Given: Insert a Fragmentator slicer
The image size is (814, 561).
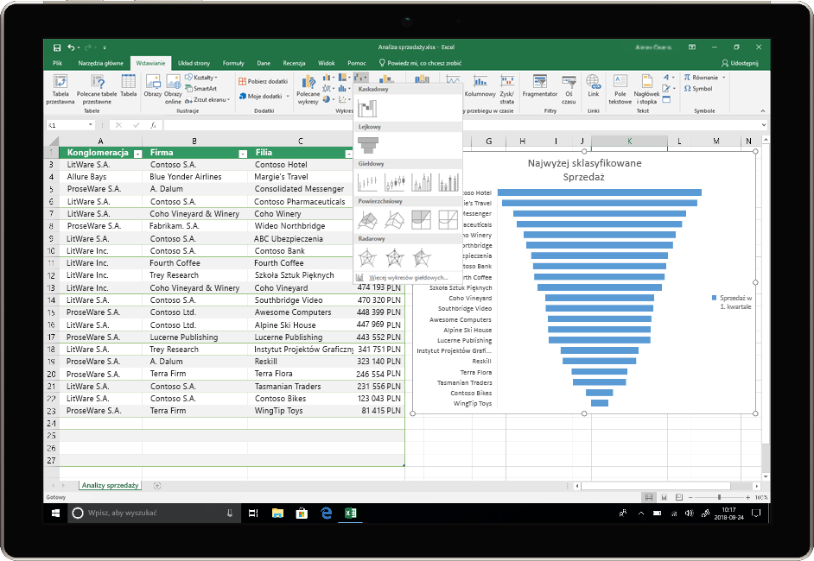Looking at the screenshot, I should [x=540, y=86].
